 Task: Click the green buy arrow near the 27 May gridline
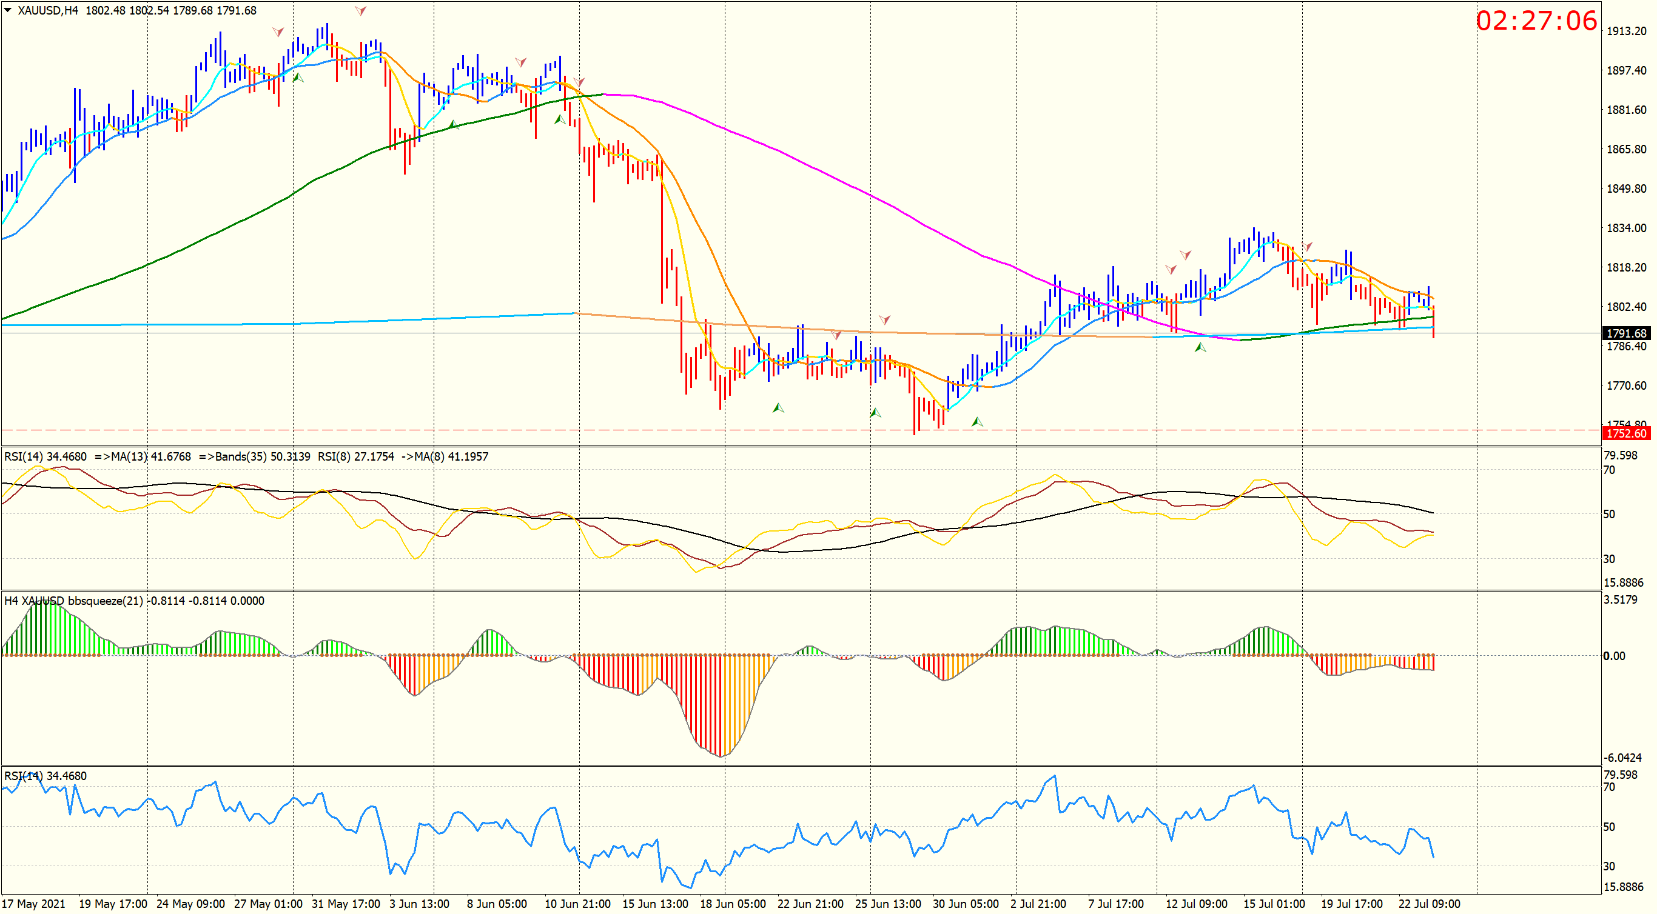(x=298, y=78)
